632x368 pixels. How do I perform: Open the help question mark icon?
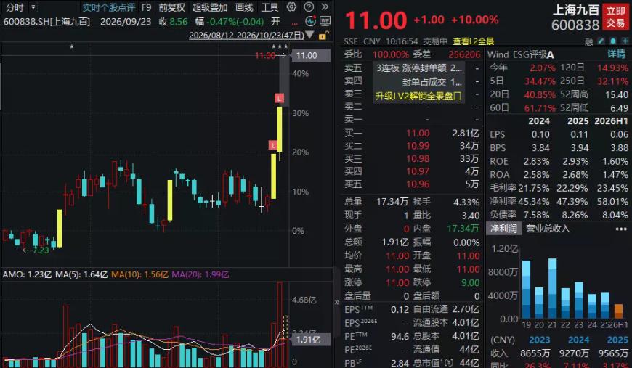point(309,7)
